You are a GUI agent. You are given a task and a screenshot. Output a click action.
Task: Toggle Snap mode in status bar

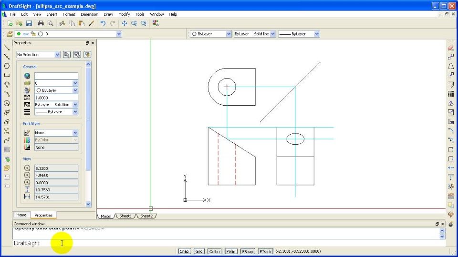[x=184, y=251]
